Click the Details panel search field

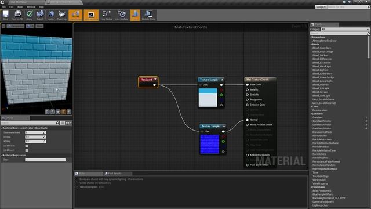[28, 122]
